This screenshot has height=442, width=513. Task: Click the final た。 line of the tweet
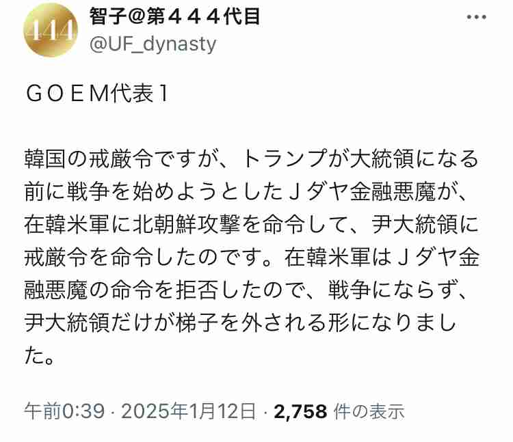(x=39, y=355)
